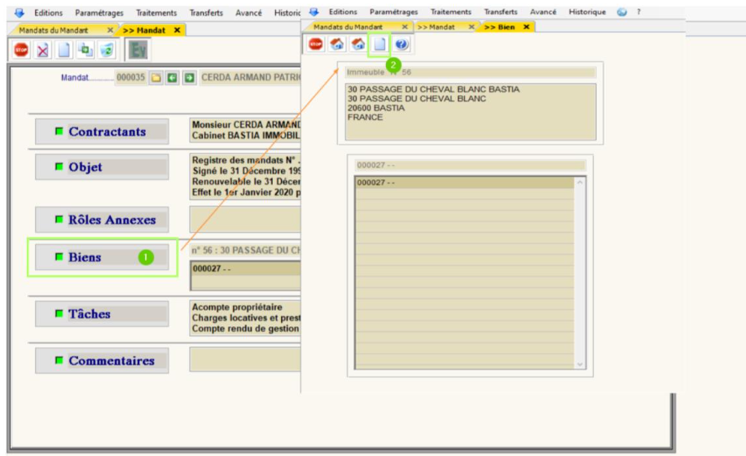The height and width of the screenshot is (456, 746).
Task: Click the globe icon in the menu bar
Action: click(622, 13)
